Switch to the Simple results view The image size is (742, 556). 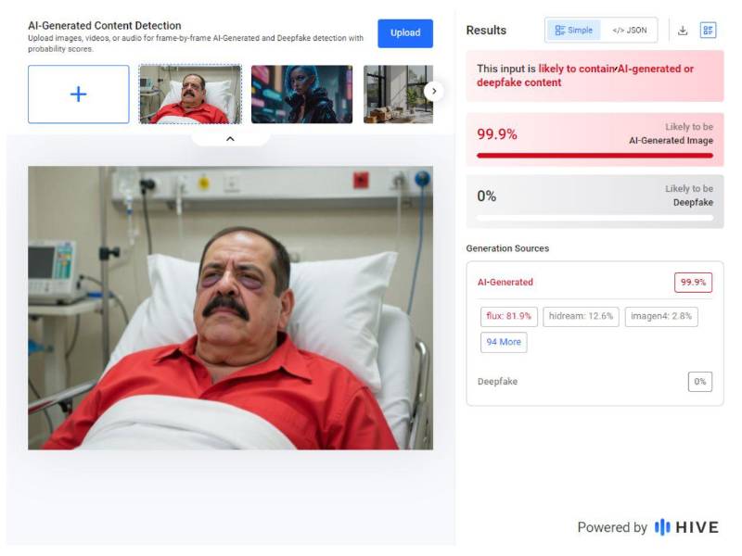coord(573,31)
